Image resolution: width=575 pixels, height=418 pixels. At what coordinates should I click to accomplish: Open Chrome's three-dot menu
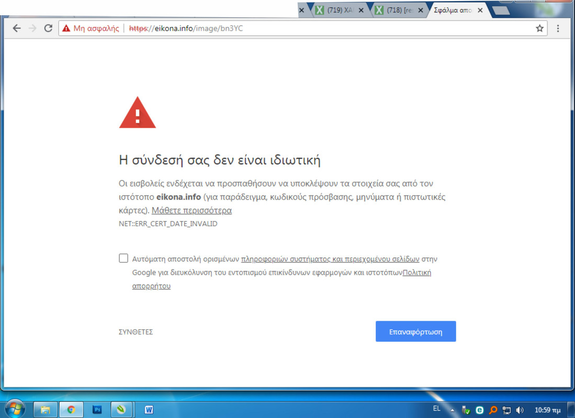[558, 28]
